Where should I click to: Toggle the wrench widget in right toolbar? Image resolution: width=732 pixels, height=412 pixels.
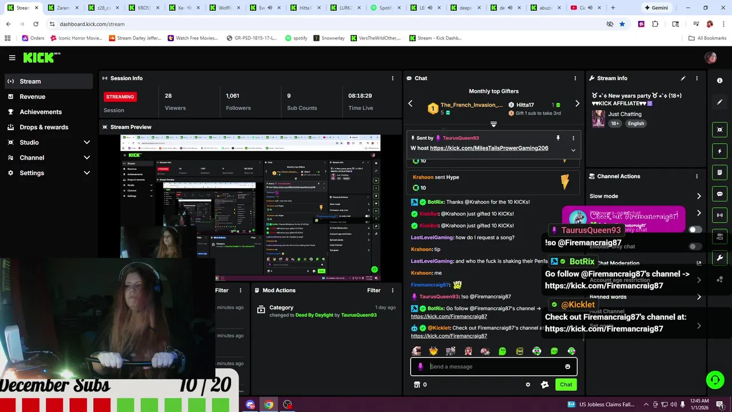719,258
